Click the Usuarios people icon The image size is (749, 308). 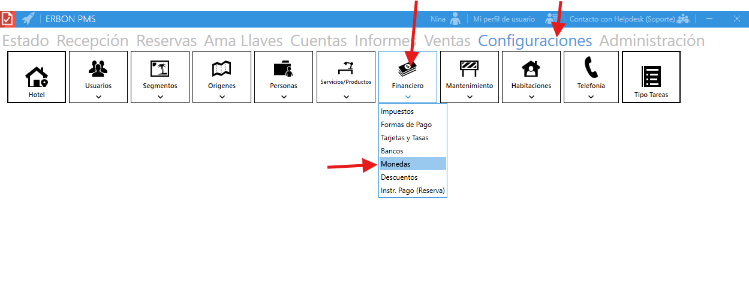(x=98, y=69)
